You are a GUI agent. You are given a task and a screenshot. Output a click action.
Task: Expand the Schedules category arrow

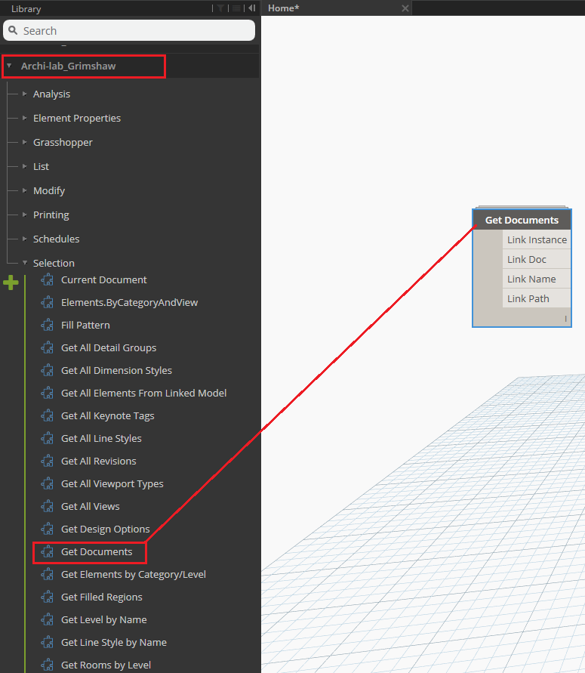pyautogui.click(x=24, y=239)
